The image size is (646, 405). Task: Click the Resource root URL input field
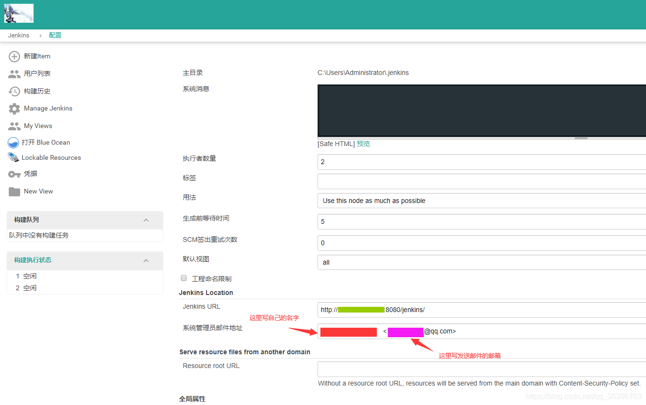482,369
